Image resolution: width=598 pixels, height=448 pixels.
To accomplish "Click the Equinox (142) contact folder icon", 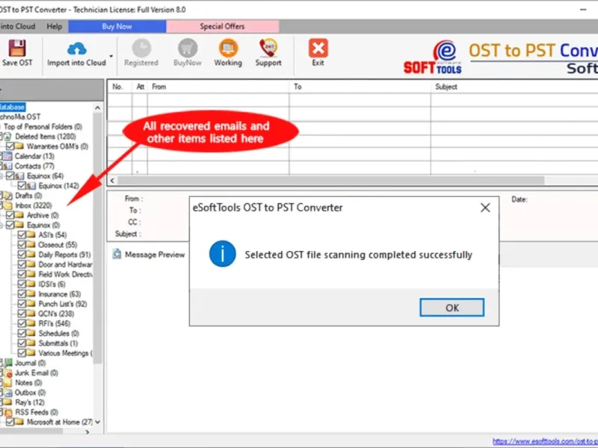I will (31, 185).
